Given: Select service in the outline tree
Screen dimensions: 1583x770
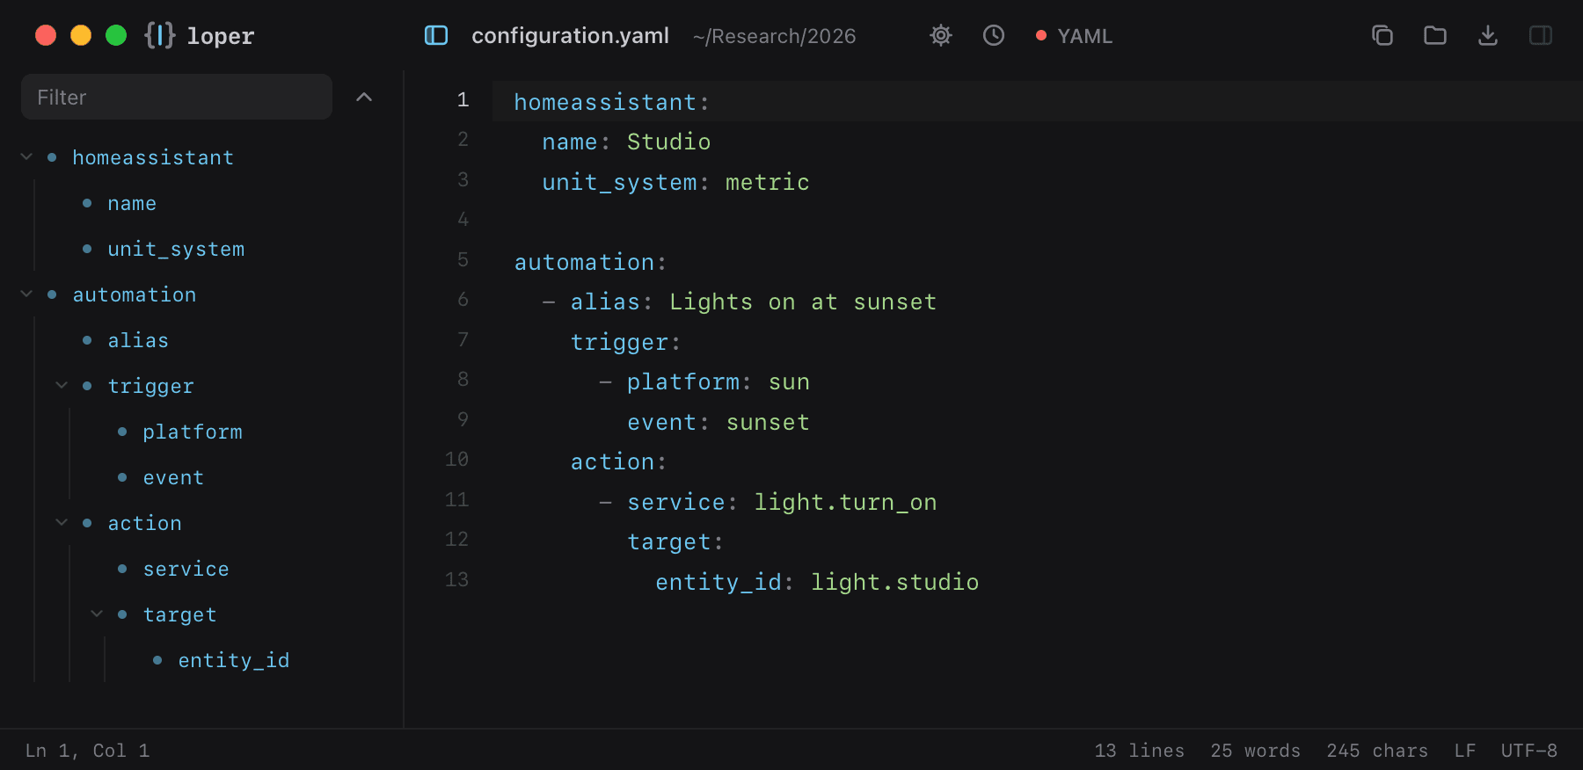Looking at the screenshot, I should point(186,569).
